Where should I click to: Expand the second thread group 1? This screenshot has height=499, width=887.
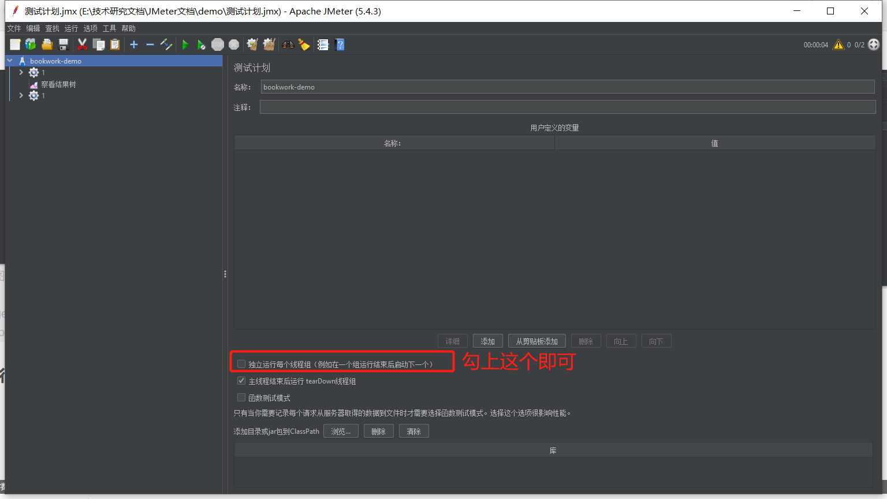pos(21,95)
